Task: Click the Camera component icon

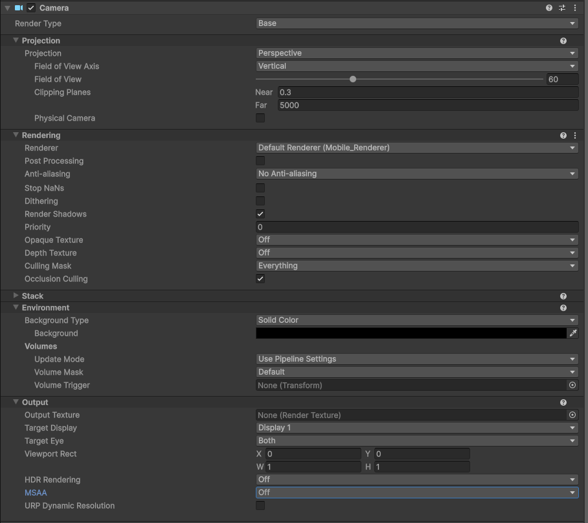Action: click(19, 8)
